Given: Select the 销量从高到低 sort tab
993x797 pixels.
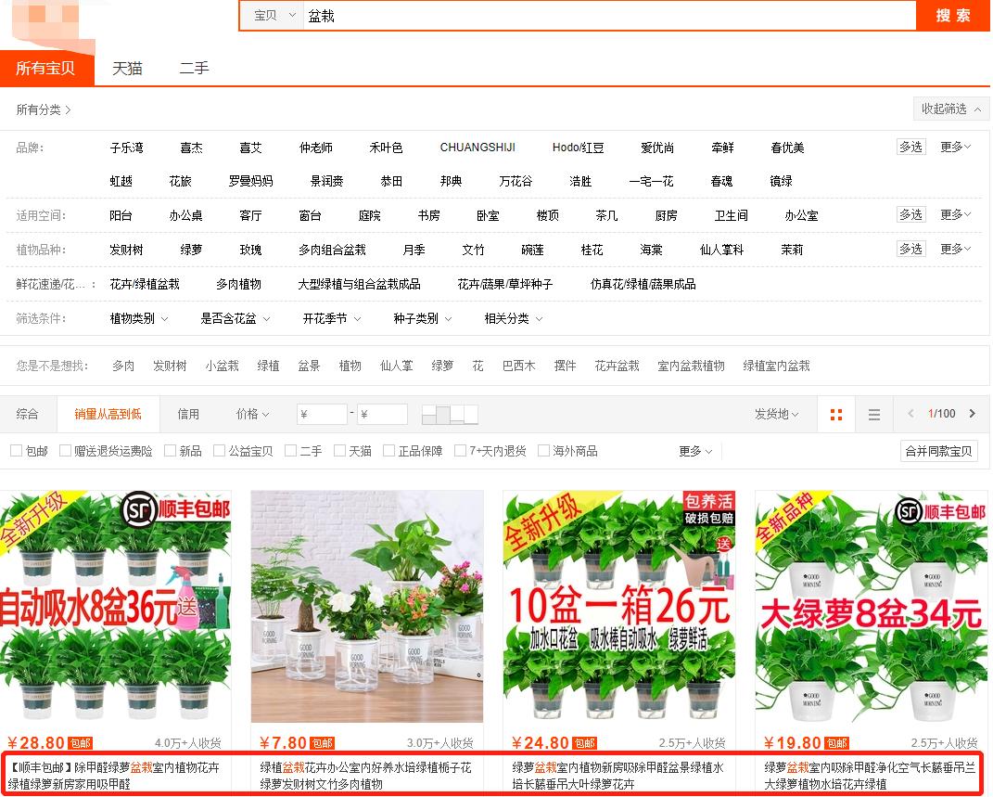Looking at the screenshot, I should pos(108,414).
